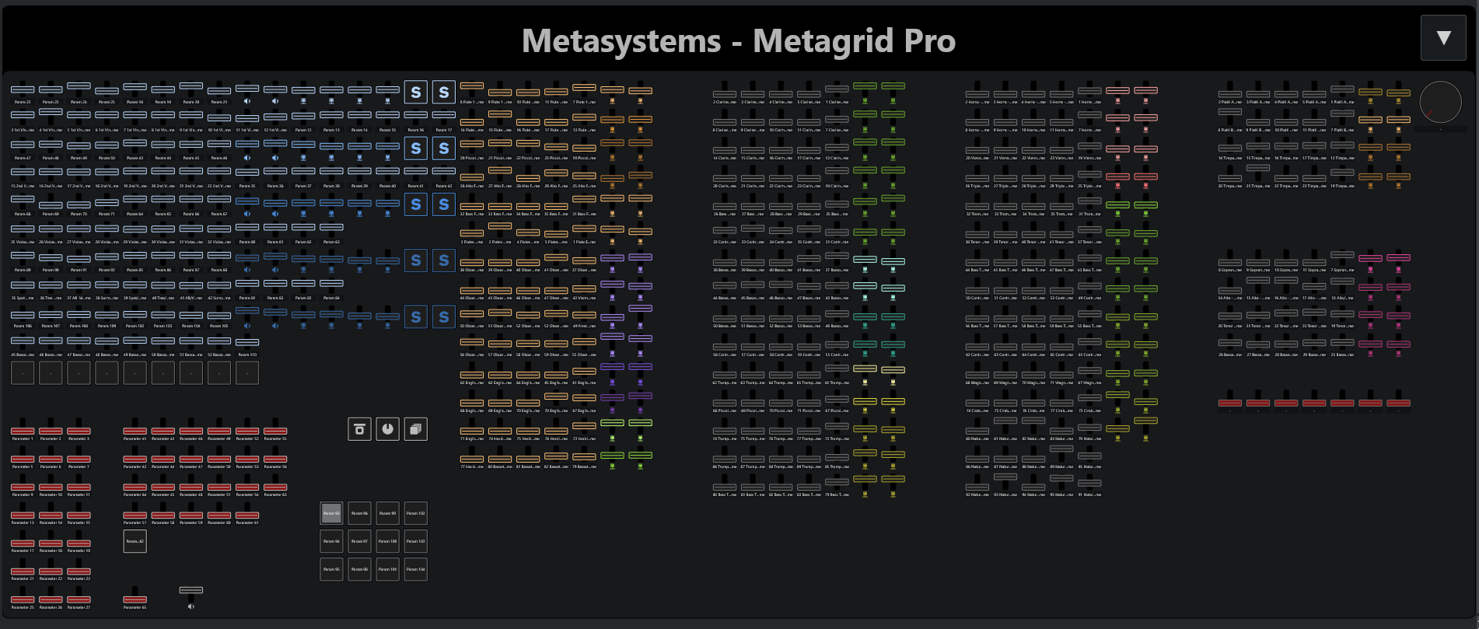Click the Param 100 pad

[x=388, y=541]
